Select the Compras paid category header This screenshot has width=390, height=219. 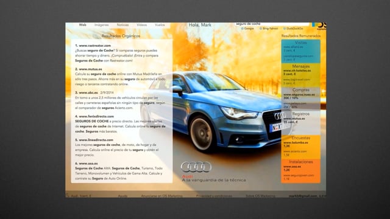(x=300, y=90)
